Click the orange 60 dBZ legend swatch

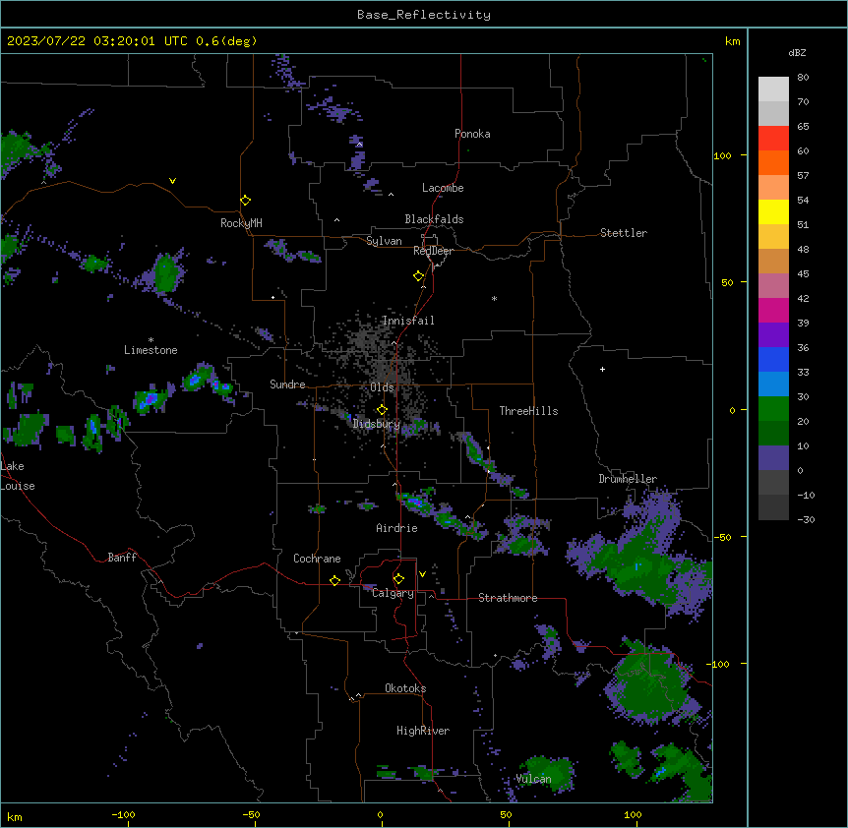773,162
